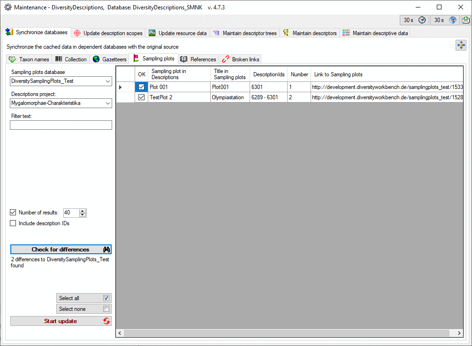This screenshot has width=472, height=346.
Task: Increase the number of results spinner
Action: click(83, 211)
